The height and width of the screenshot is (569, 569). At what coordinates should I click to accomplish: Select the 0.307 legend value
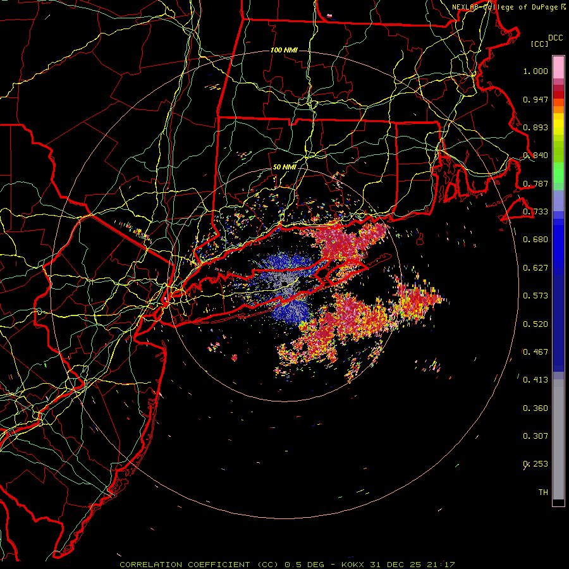535,436
